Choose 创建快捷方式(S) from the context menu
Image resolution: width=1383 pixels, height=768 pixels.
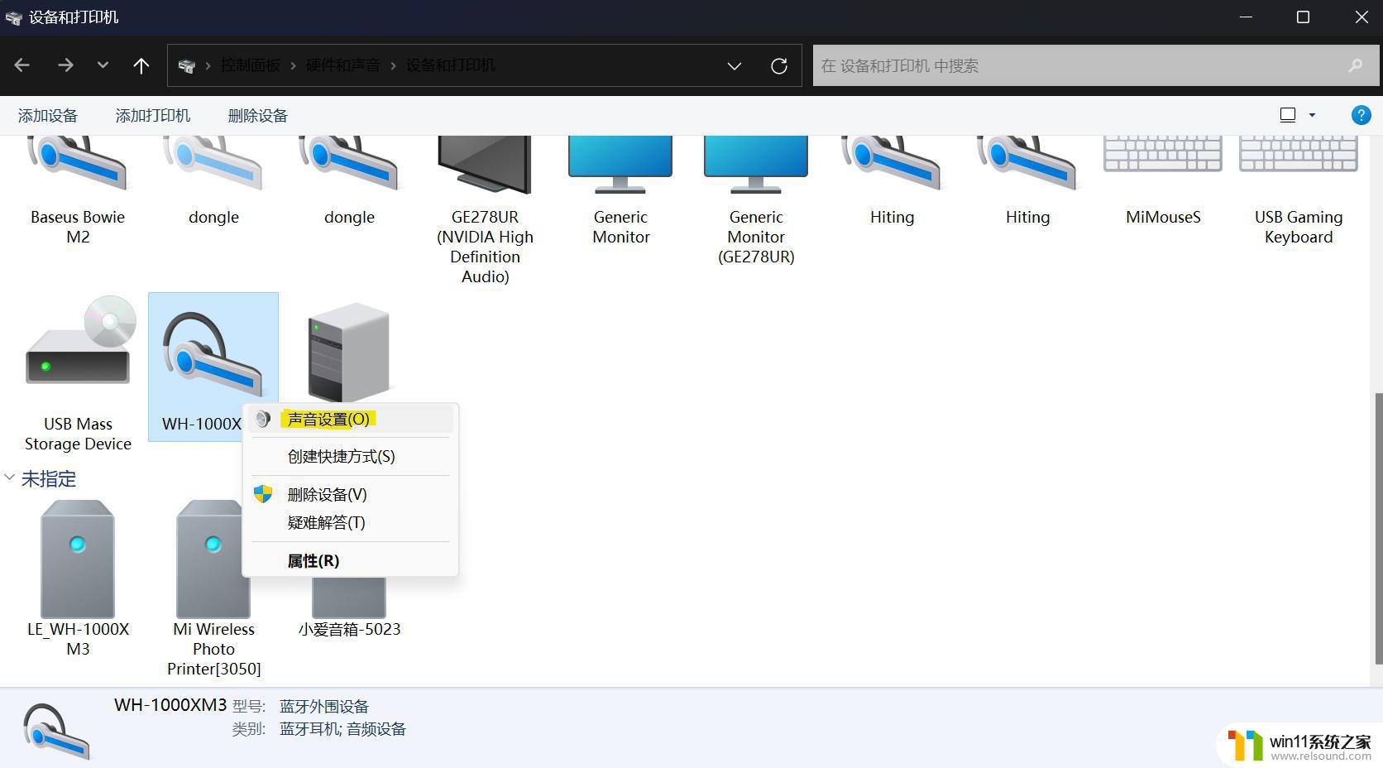point(351,456)
